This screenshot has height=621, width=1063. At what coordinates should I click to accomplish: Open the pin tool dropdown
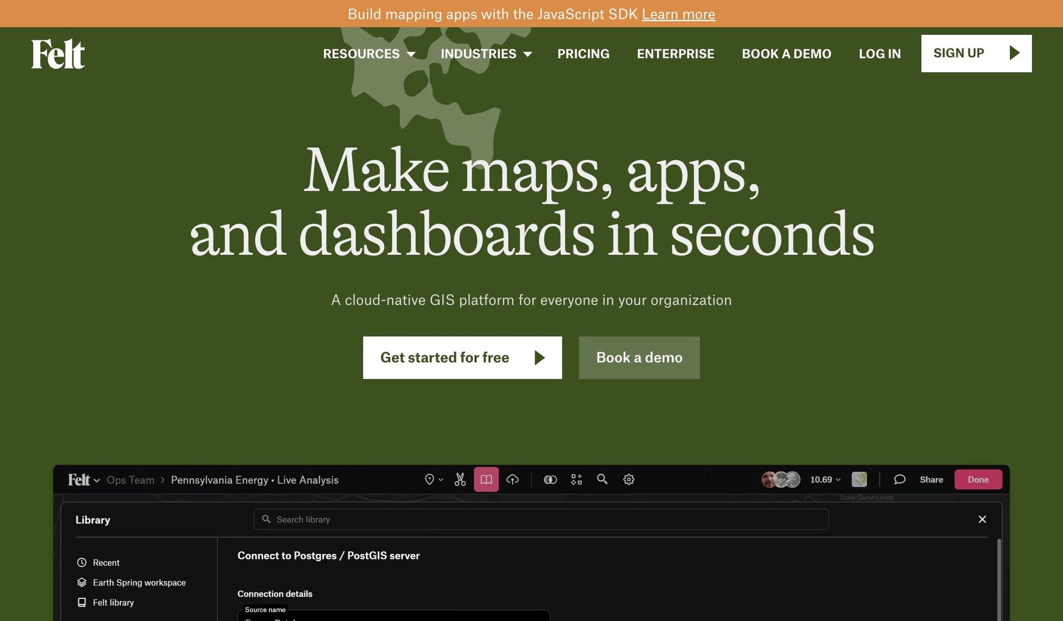click(434, 480)
